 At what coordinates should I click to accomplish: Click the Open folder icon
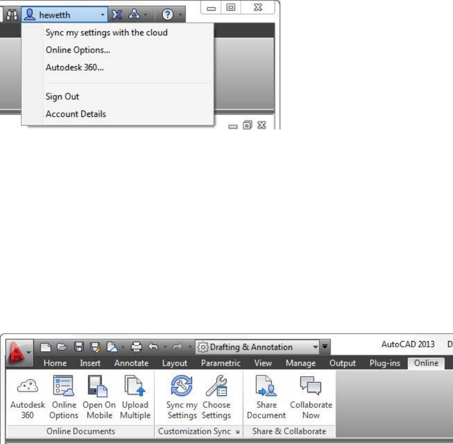click(x=62, y=347)
